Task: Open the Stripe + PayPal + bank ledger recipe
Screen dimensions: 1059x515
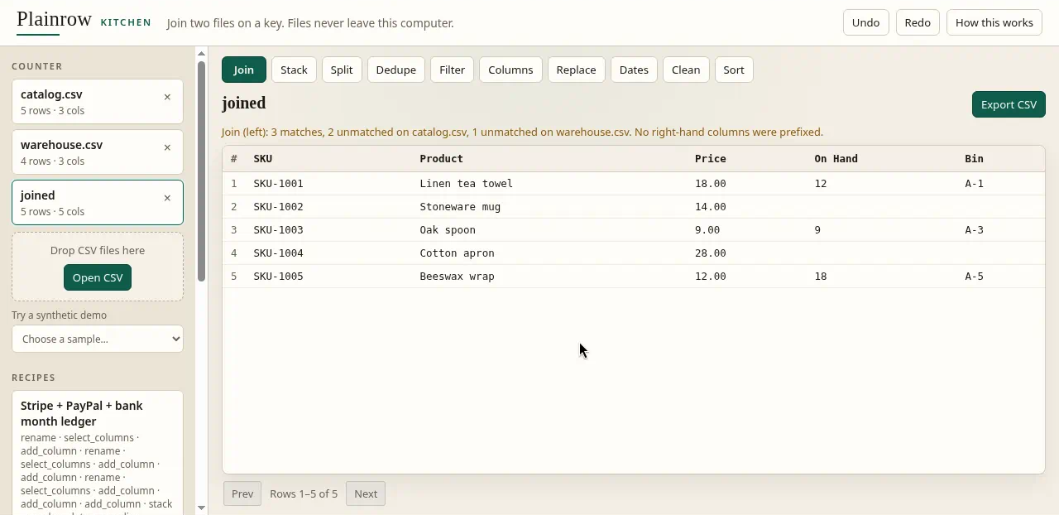Action: 98,452
